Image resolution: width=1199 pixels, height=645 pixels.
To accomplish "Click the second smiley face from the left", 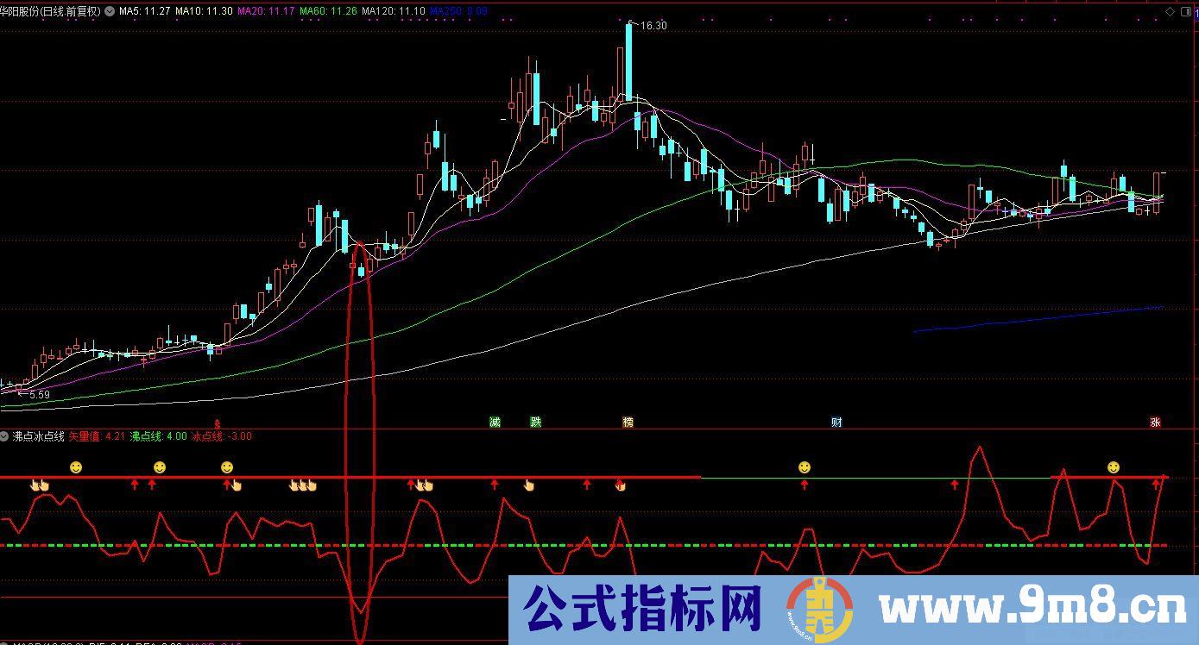I will (160, 467).
